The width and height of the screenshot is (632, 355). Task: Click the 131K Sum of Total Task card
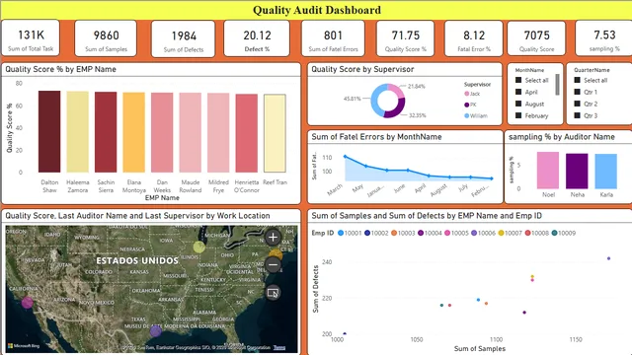click(31, 39)
